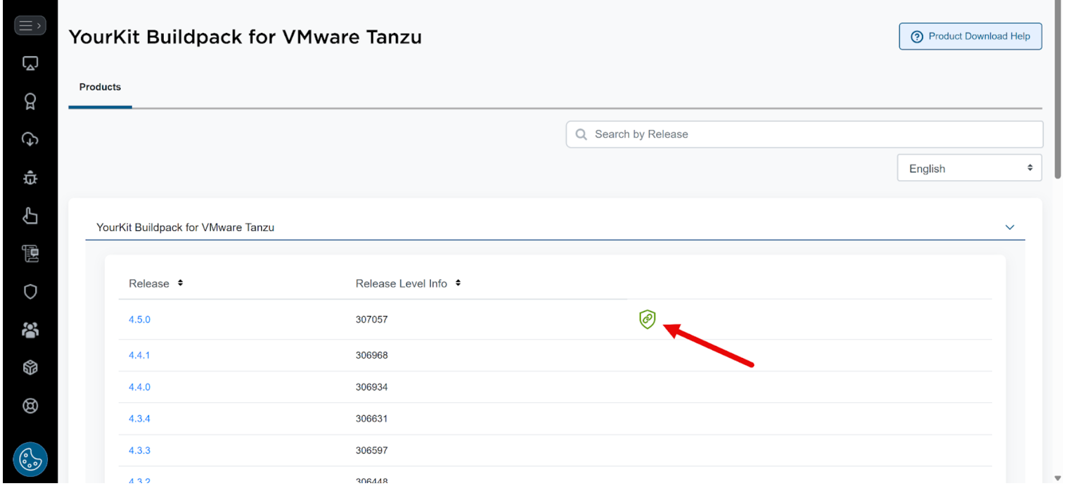Sort the table by Release Level Info
1067x486 pixels.
[x=458, y=283]
